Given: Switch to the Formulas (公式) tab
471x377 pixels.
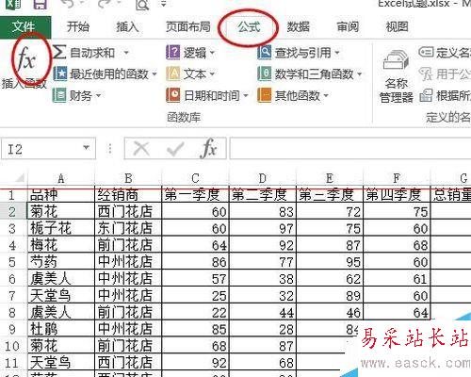Looking at the screenshot, I should 249,27.
